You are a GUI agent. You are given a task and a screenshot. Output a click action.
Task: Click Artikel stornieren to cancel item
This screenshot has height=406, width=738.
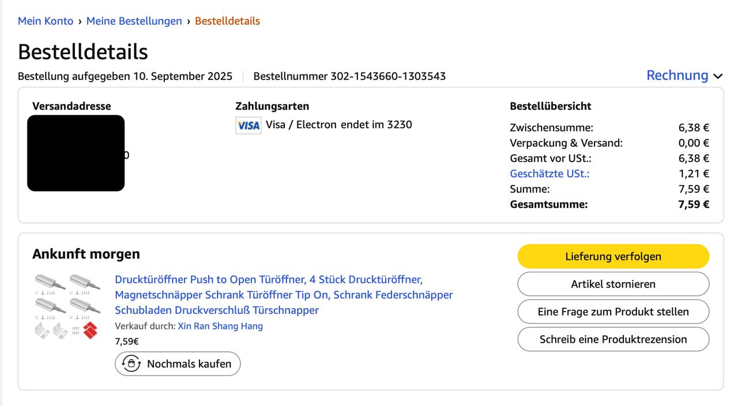point(613,284)
